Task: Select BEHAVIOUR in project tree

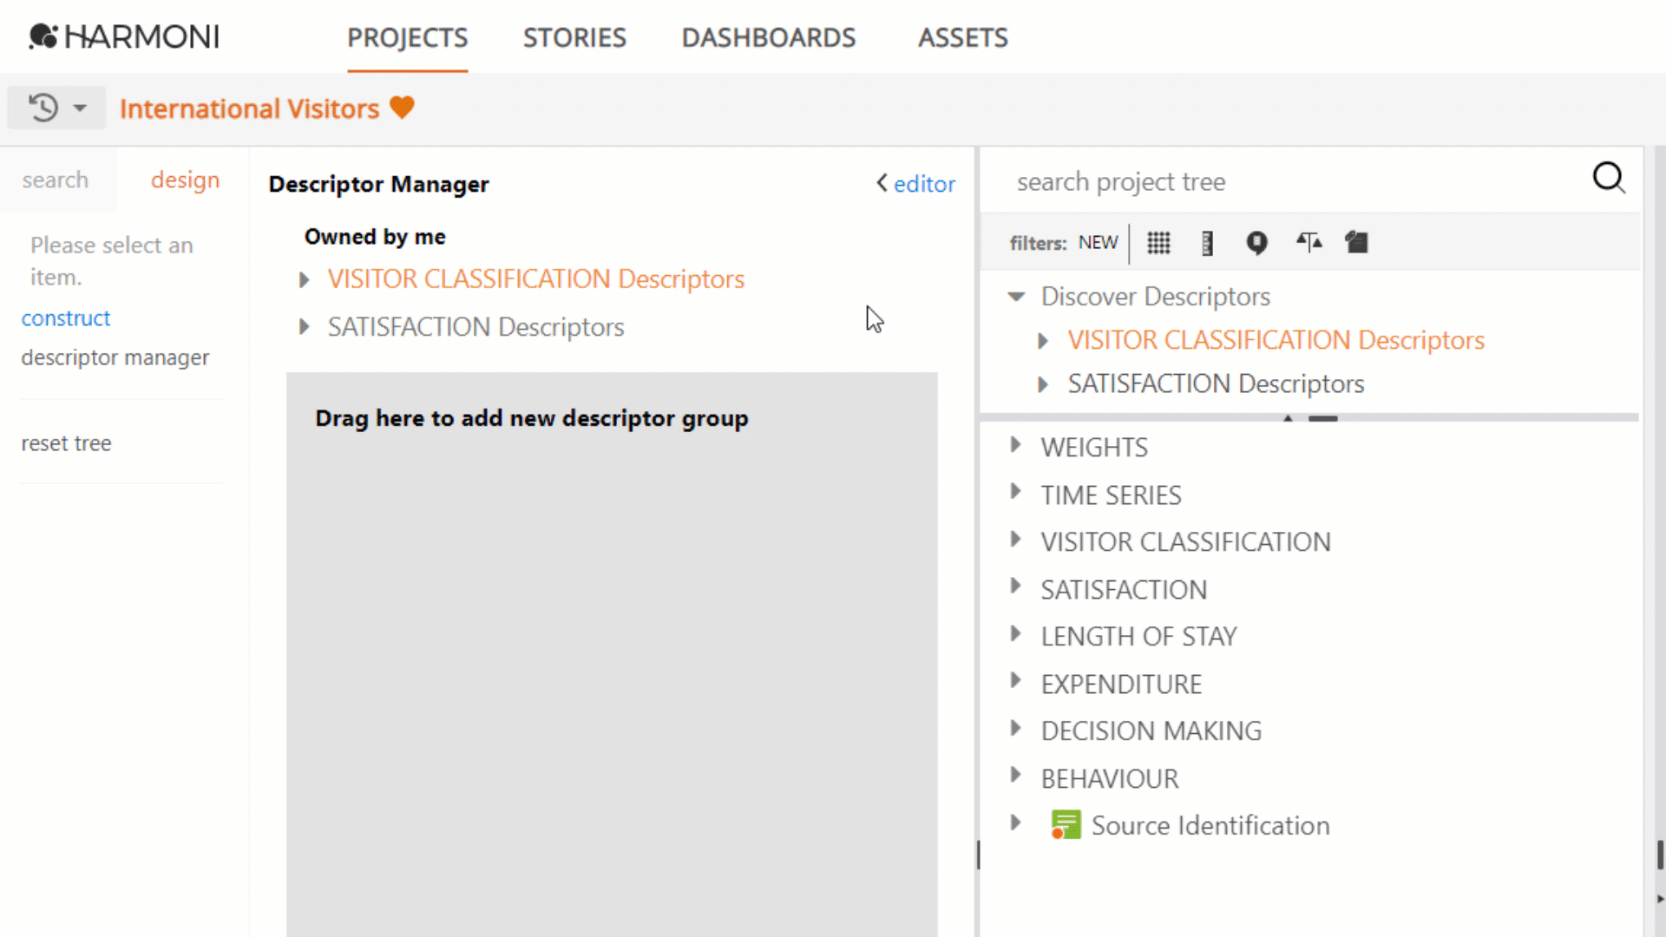Action: [1110, 779]
